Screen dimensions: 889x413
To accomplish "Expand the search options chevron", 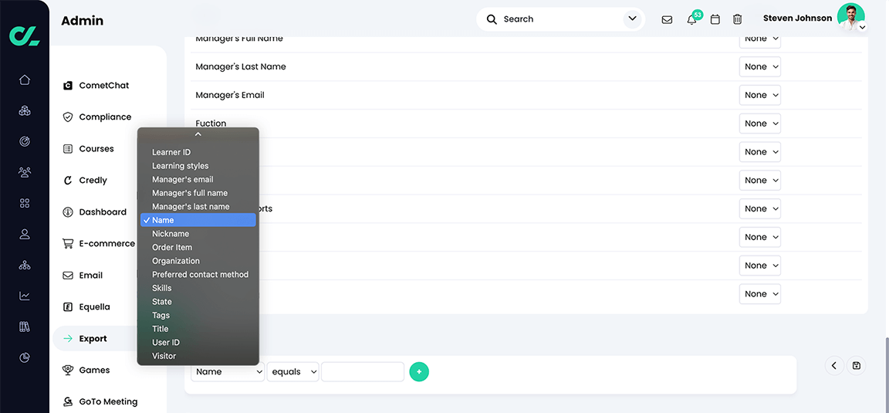I will (x=633, y=19).
